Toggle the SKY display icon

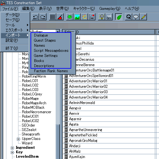[109, 17]
